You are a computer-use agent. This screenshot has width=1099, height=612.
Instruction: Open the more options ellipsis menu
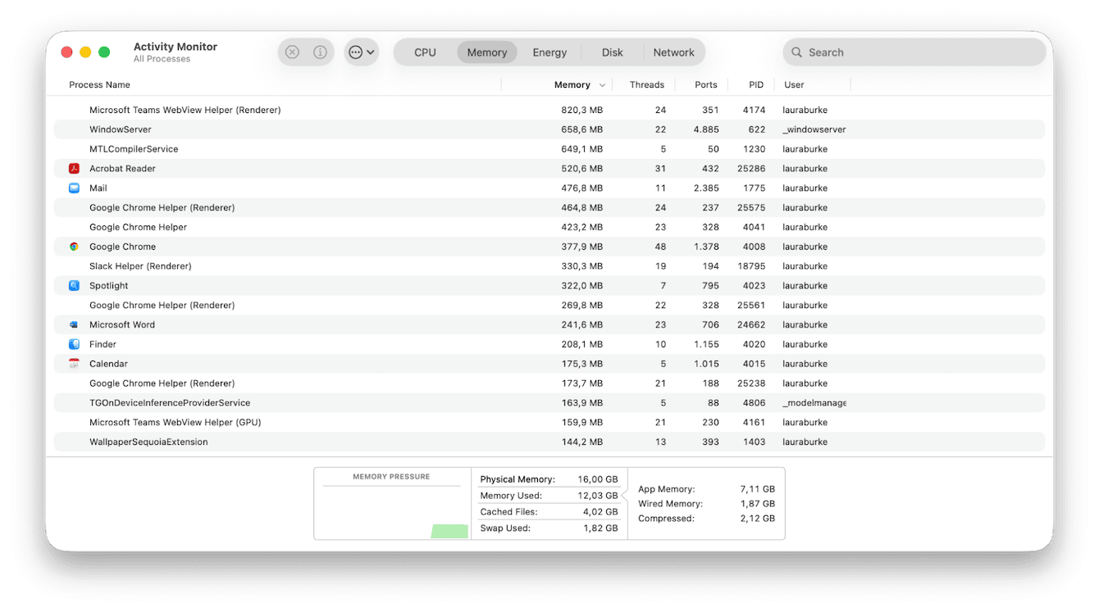click(354, 52)
